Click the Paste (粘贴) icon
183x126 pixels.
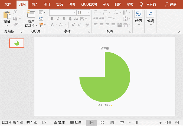pyautogui.click(x=7, y=15)
